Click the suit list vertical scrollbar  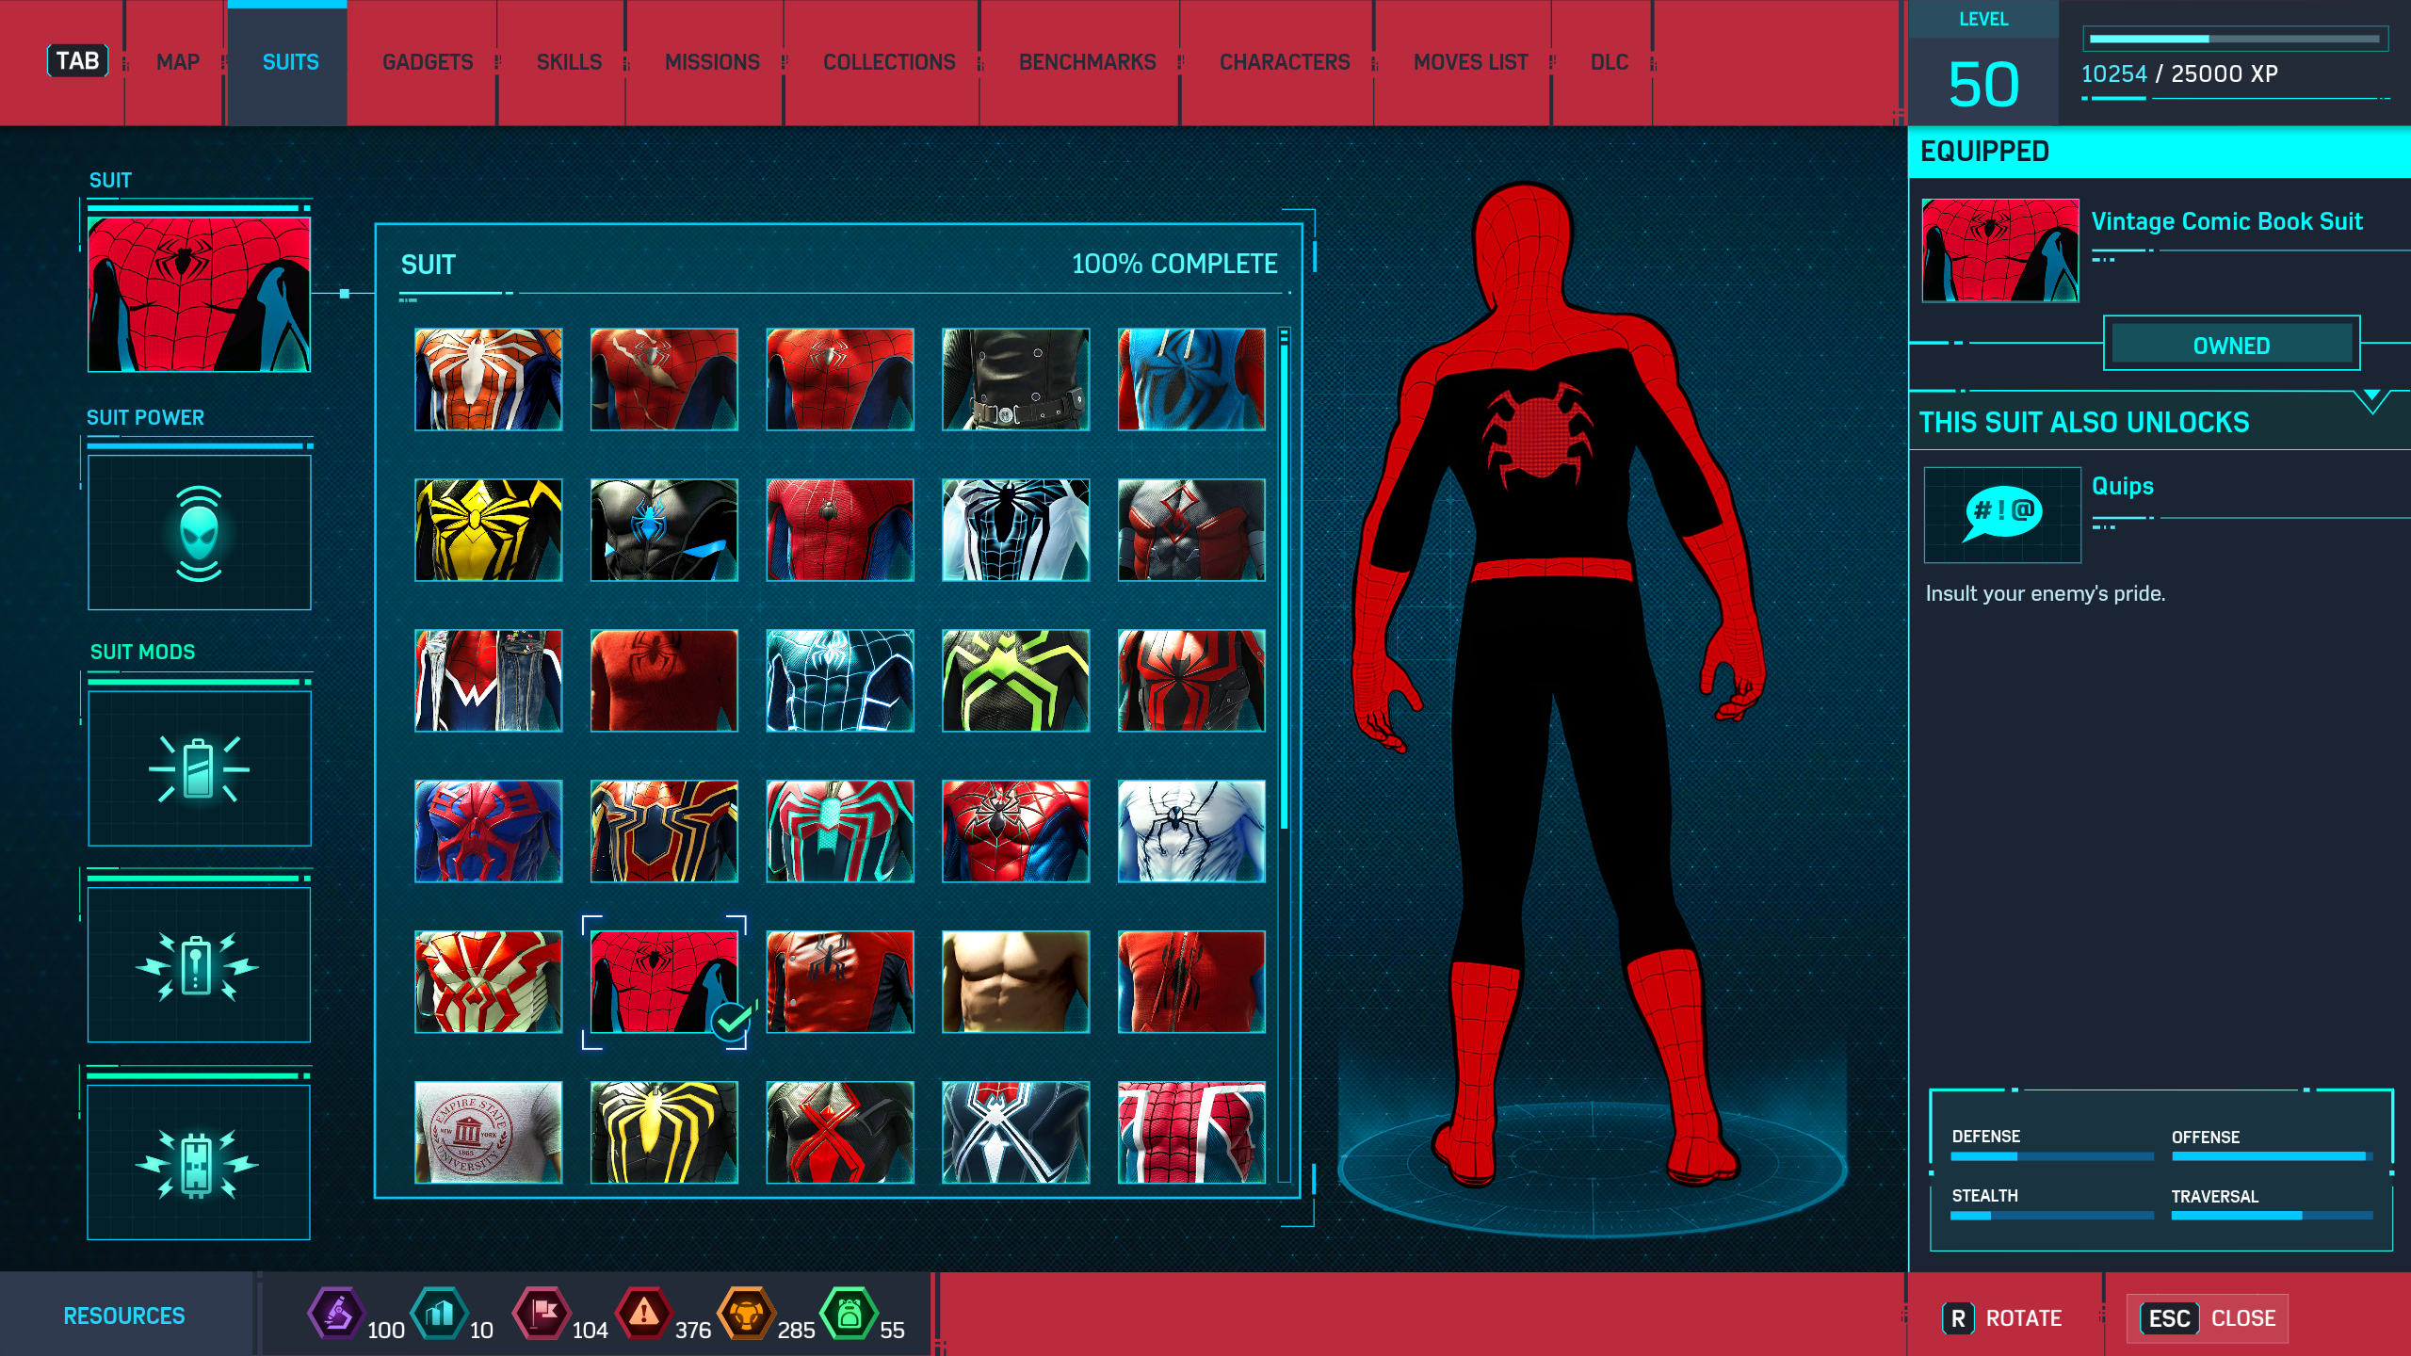(x=1283, y=584)
